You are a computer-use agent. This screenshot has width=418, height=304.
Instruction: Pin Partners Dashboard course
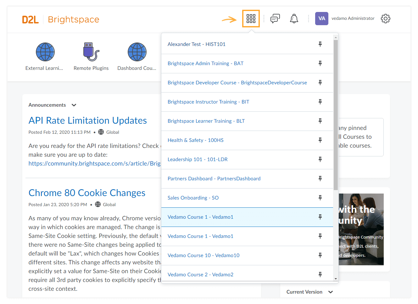320,178
